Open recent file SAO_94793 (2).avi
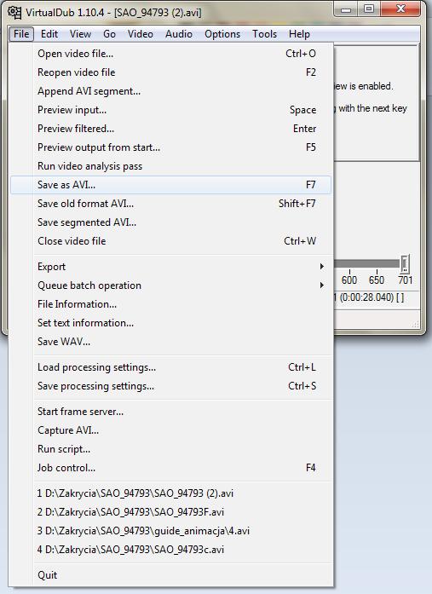Image resolution: width=432 pixels, height=594 pixels. [170, 493]
